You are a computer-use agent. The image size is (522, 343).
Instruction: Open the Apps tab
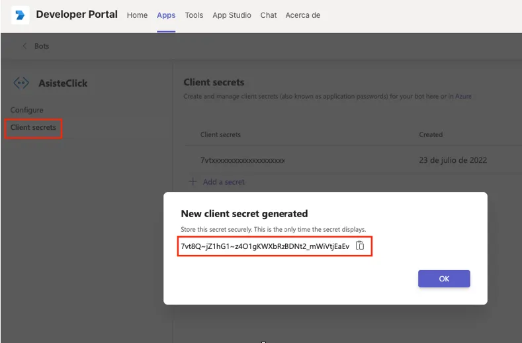click(166, 15)
